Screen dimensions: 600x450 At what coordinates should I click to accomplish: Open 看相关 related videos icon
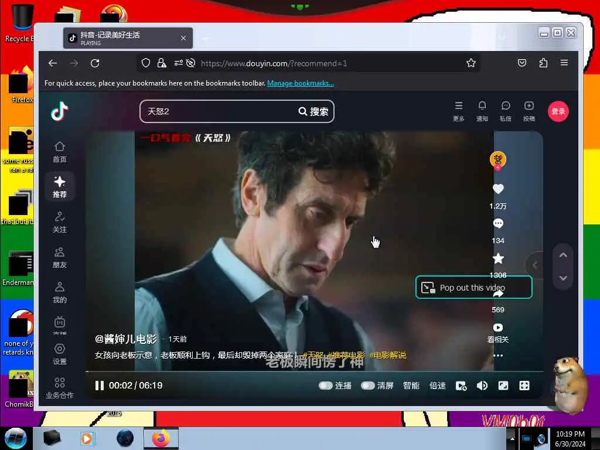click(498, 328)
